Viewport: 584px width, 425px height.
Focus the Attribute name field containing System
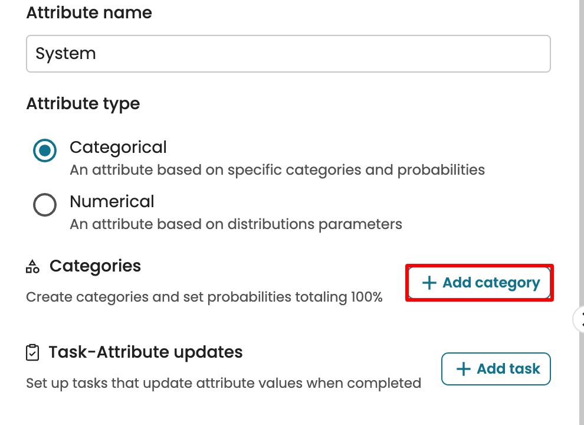pyautogui.click(x=288, y=54)
